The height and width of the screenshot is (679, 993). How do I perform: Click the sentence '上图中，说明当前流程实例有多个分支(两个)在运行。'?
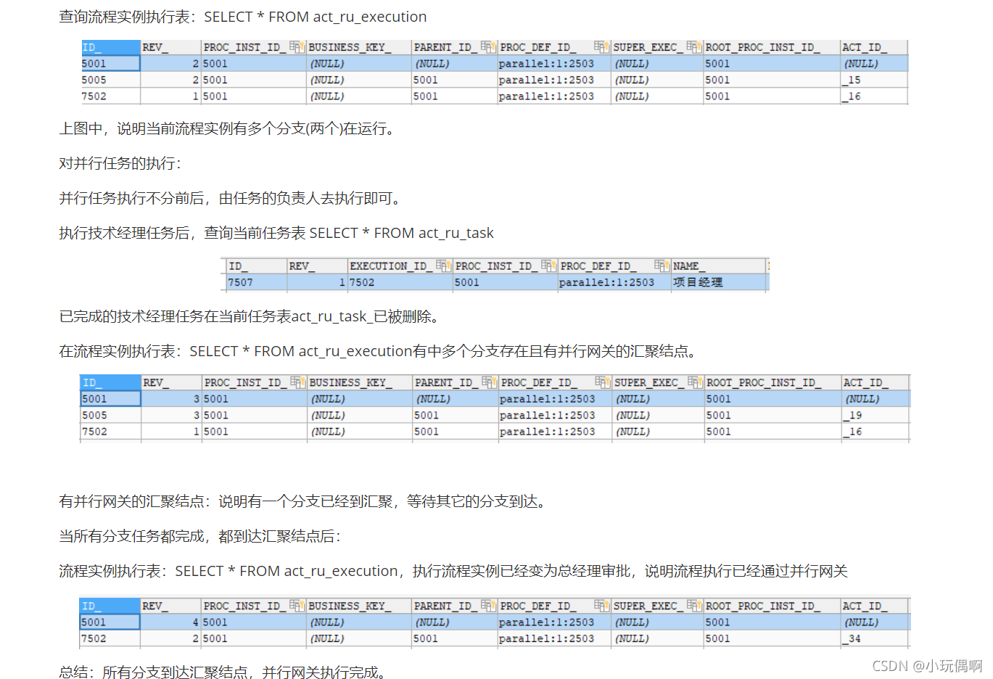227,129
